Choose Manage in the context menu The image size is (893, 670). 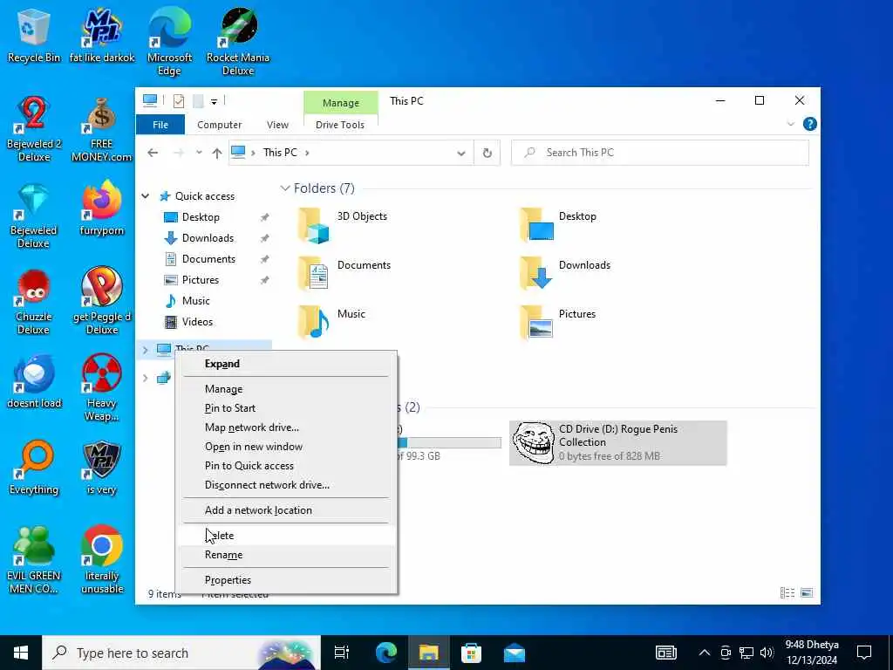click(x=286, y=388)
